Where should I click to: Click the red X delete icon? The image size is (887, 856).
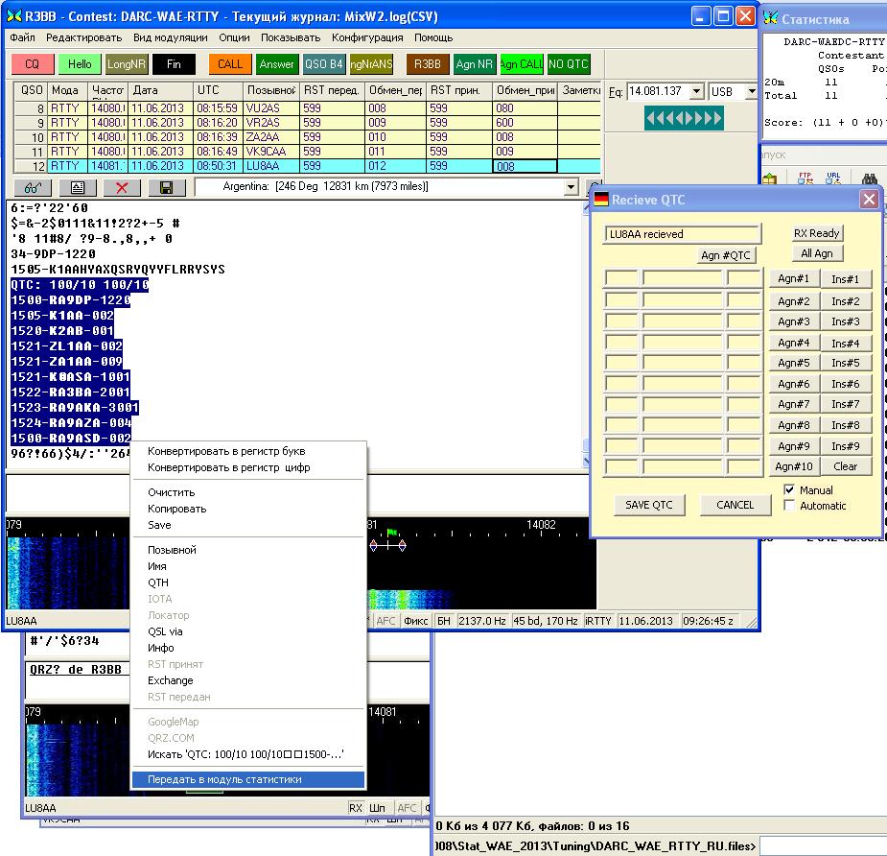pos(122,188)
